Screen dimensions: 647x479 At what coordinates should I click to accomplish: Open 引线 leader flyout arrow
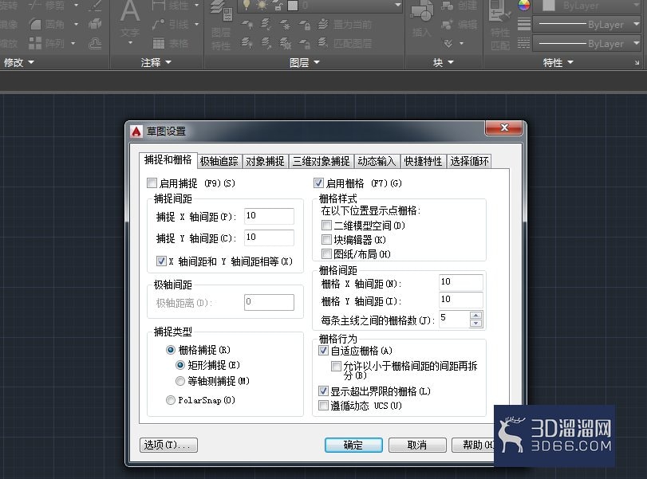tap(196, 25)
